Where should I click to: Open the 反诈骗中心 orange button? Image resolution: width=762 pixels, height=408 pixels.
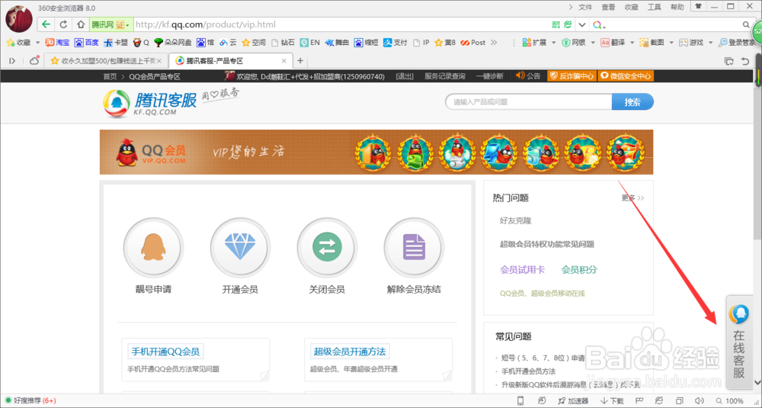(x=571, y=75)
